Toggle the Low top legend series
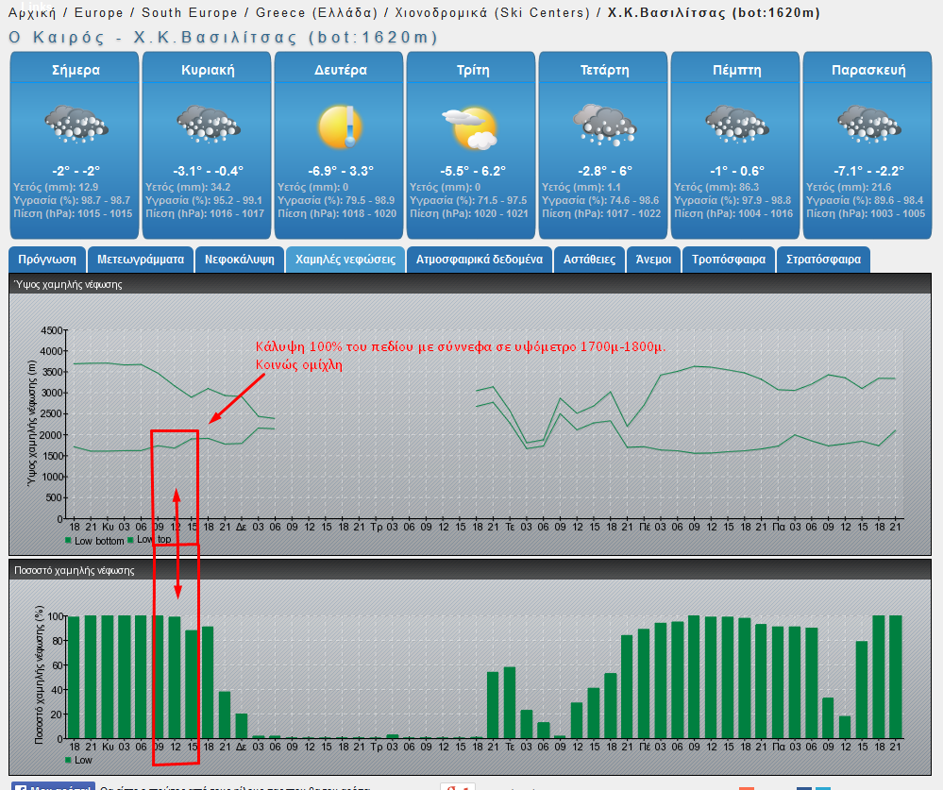The width and height of the screenshot is (943, 790). pos(149,539)
